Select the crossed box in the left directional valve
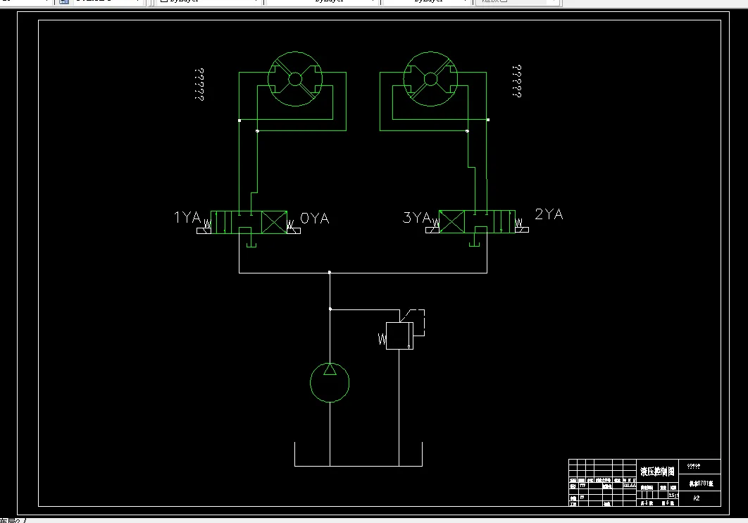 (x=274, y=222)
